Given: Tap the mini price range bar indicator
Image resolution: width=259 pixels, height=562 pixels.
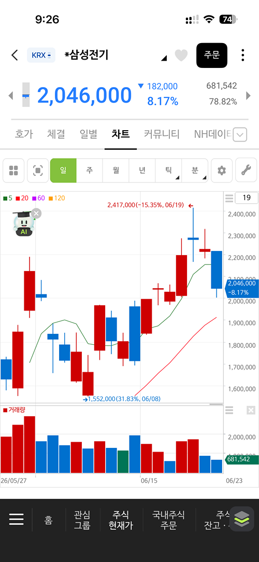Looking at the screenshot, I should (26, 95).
